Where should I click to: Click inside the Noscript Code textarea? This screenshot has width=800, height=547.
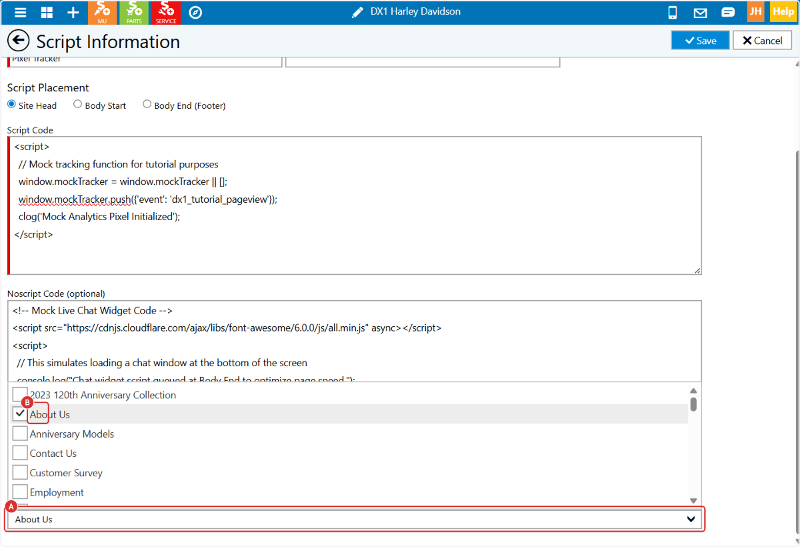click(x=355, y=341)
